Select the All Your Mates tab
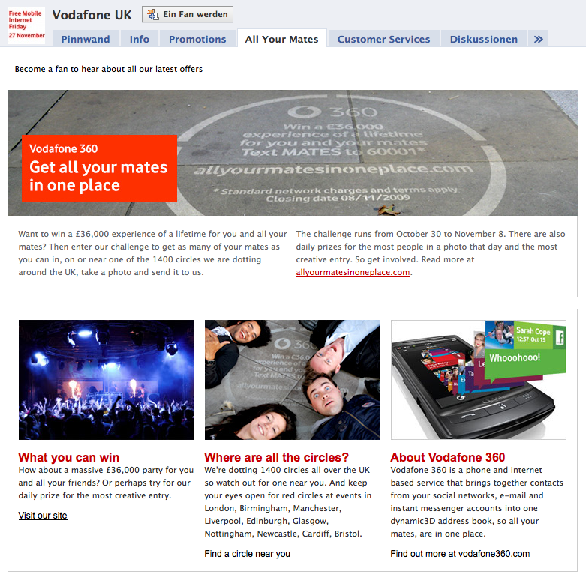This screenshot has width=586, height=580. (282, 39)
